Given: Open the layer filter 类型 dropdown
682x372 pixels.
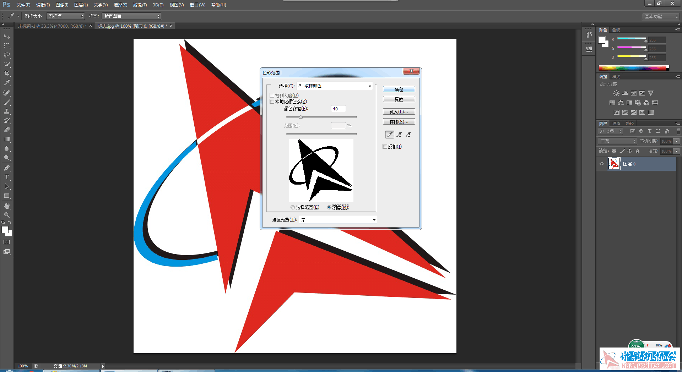Looking at the screenshot, I should click(x=611, y=131).
